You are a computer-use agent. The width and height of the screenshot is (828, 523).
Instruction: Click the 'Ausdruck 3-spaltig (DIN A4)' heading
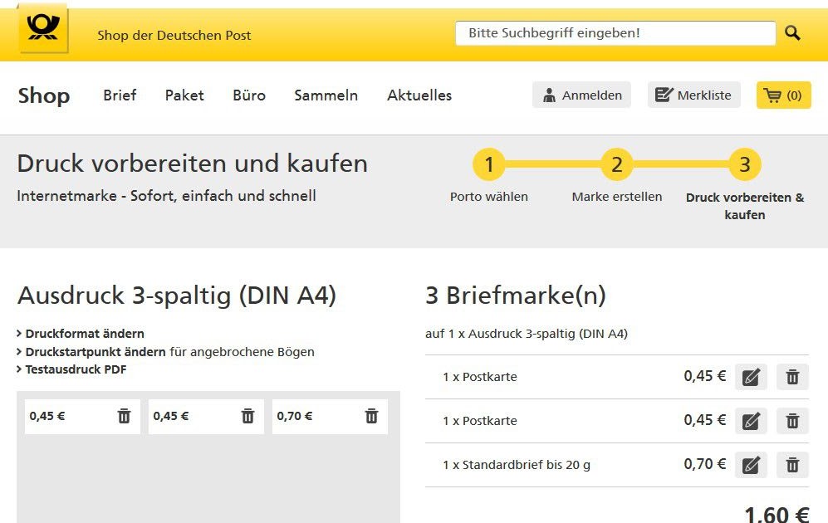[177, 295]
